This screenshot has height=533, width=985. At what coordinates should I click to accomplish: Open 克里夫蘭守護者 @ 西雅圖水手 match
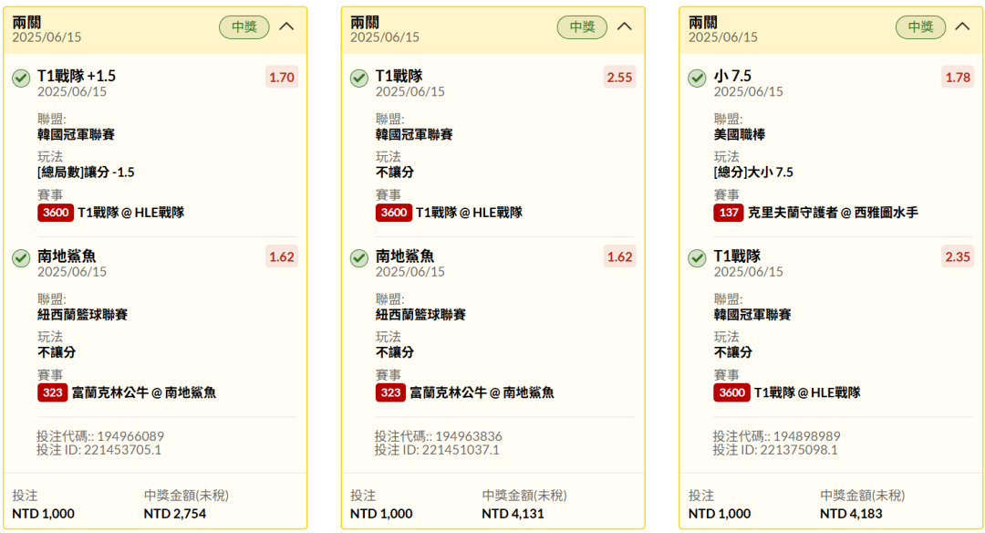pyautogui.click(x=833, y=213)
